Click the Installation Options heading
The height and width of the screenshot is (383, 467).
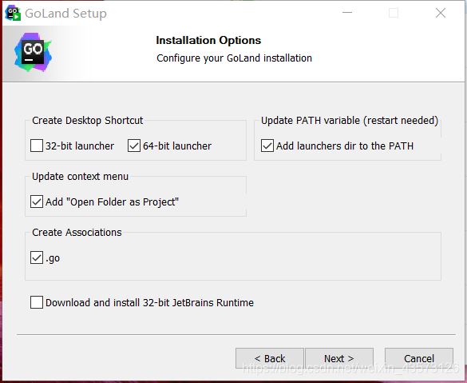coord(208,40)
